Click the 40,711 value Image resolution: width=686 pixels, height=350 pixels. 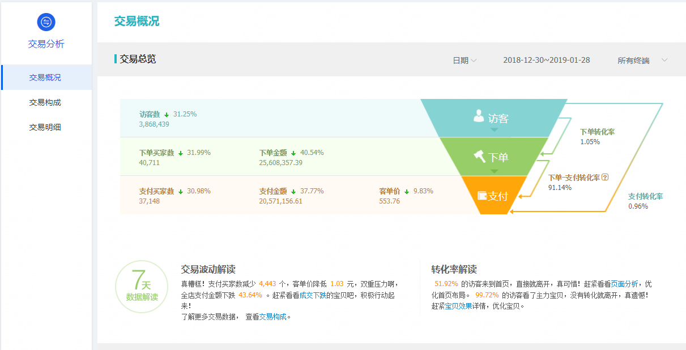coord(149,162)
